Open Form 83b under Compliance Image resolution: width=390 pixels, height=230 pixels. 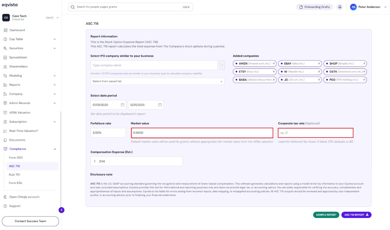coord(16,183)
